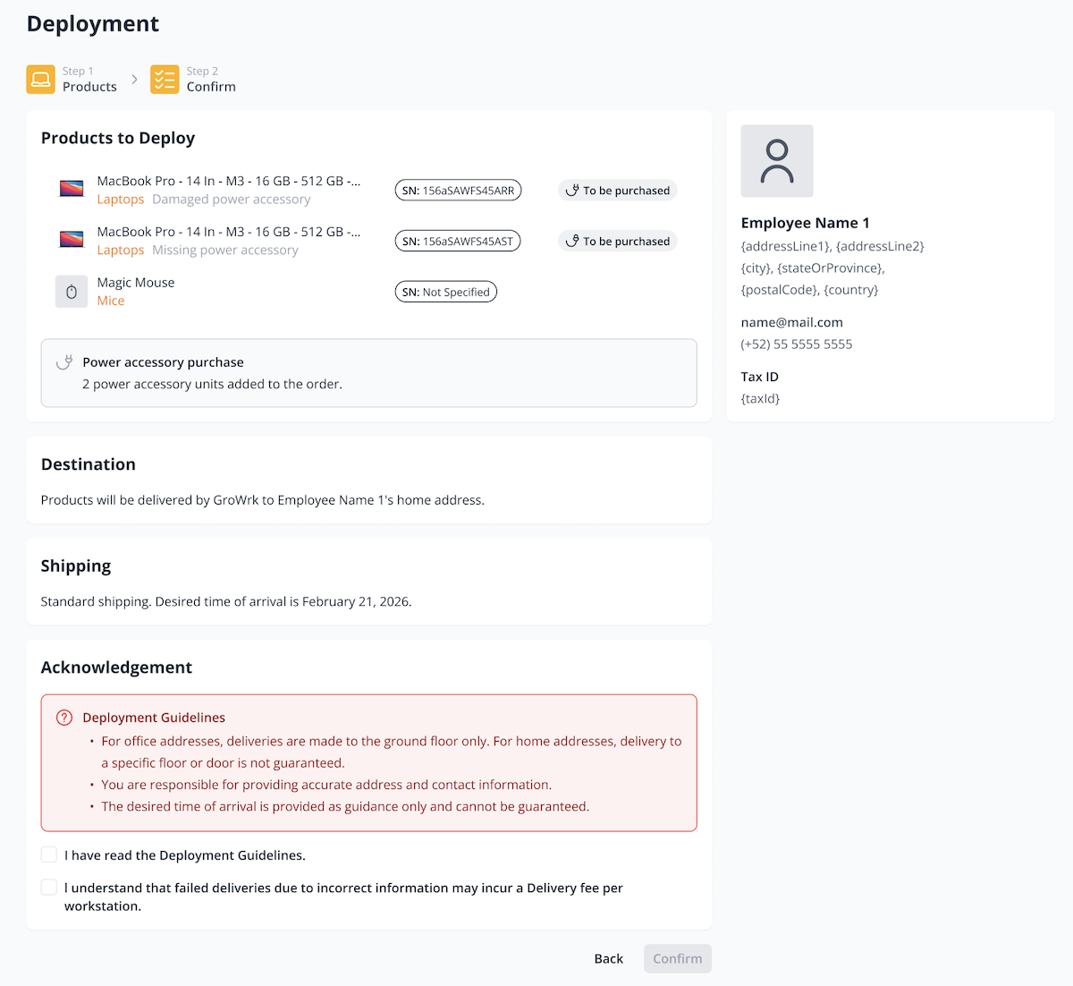Select the Confirm step tab
1073x986 pixels.
point(194,80)
